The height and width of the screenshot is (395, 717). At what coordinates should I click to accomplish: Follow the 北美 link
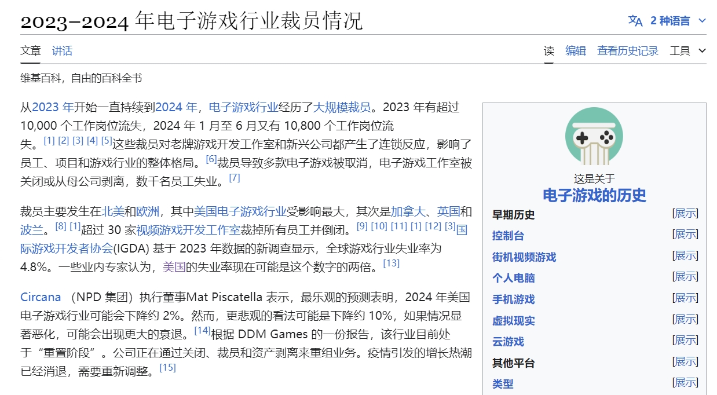113,211
